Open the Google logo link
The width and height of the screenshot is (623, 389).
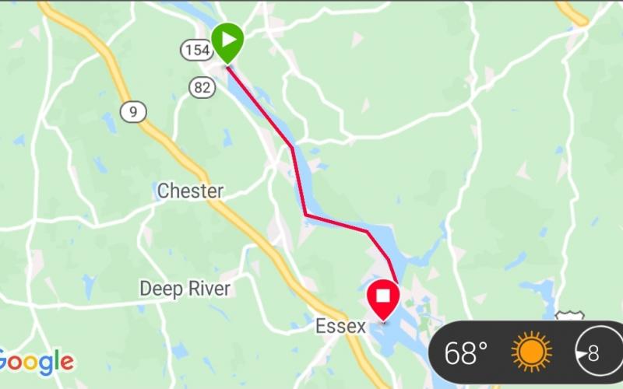tap(35, 362)
